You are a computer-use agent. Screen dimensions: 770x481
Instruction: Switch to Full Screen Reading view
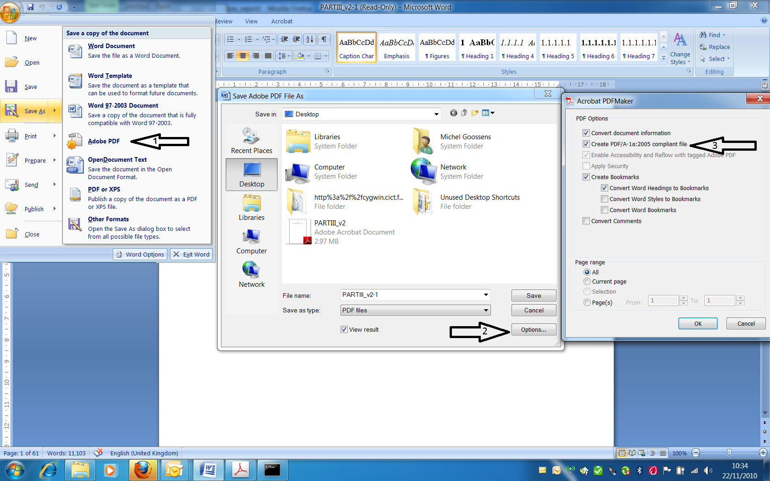632,453
